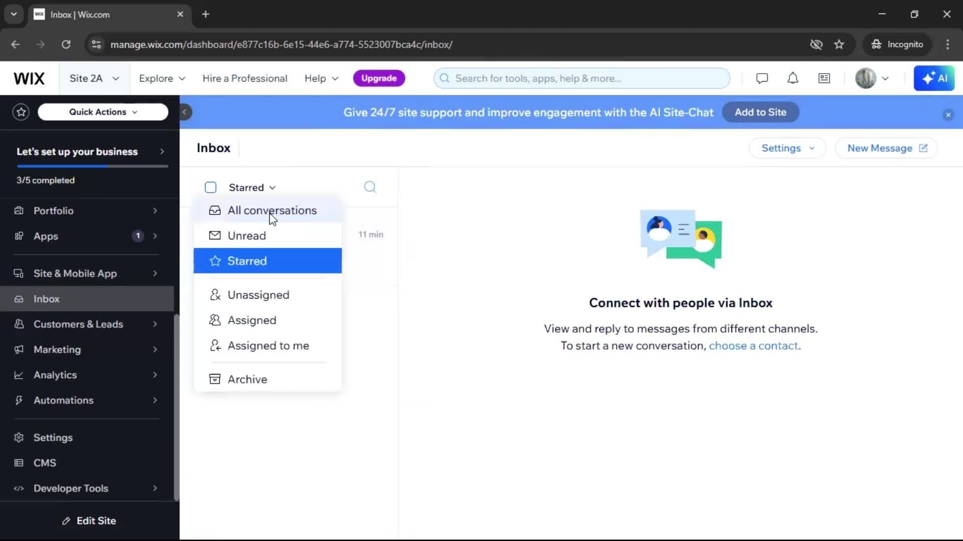Expand the Portfolio submenu chevron
This screenshot has width=963, height=541.
(155, 211)
